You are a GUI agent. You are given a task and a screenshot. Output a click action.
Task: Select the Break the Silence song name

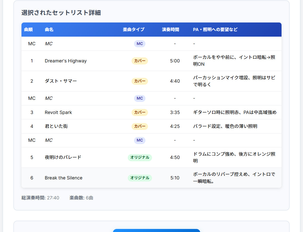(64, 178)
